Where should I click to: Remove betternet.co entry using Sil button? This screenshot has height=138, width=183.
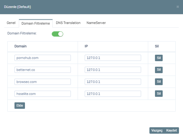point(159,70)
